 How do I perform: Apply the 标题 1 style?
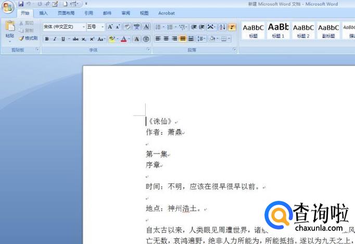(278, 30)
